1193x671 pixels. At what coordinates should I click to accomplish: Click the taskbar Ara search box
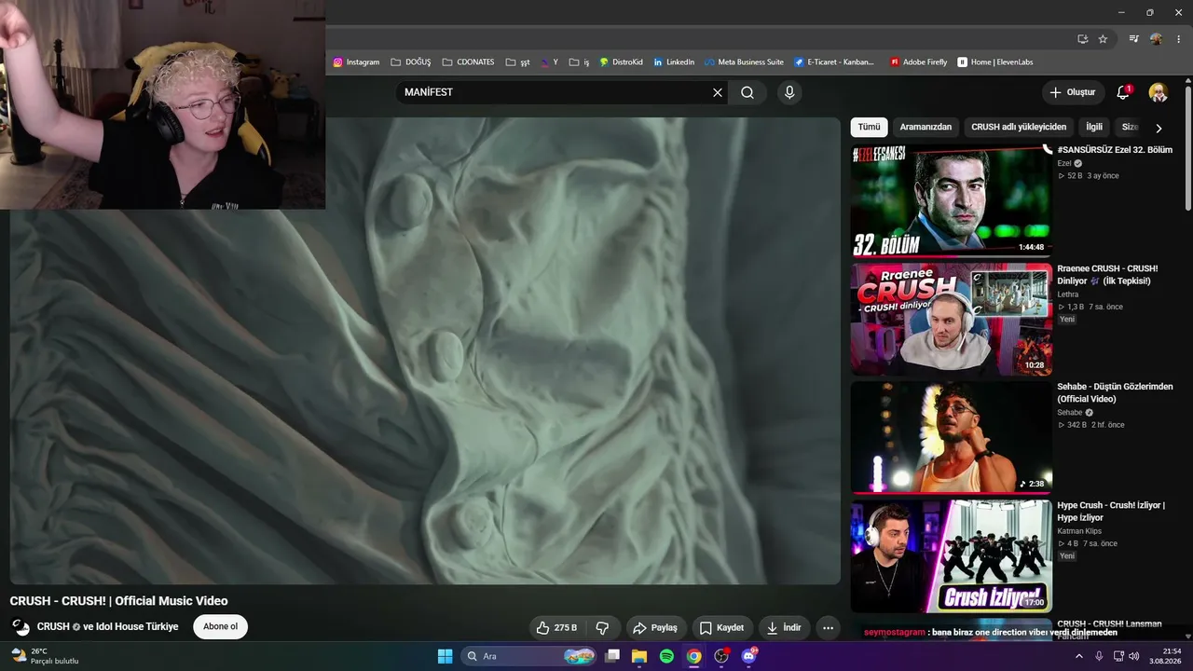coord(528,656)
